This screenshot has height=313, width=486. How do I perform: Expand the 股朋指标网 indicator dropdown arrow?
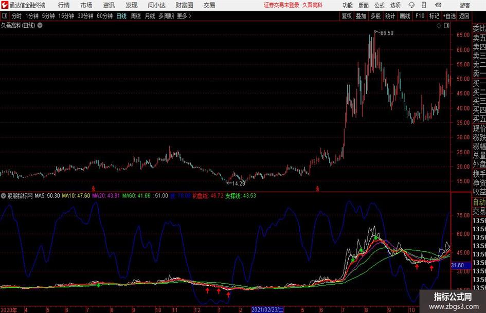(x=4, y=196)
